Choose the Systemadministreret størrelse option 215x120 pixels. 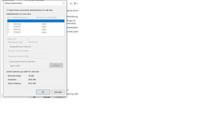(8, 61)
